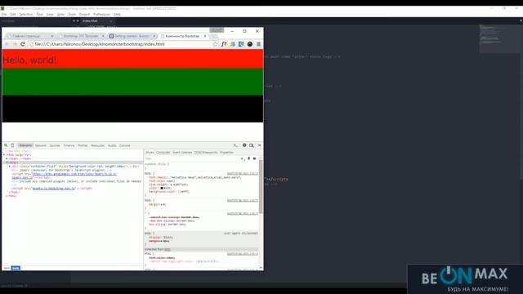
Task: Open bootstrap.min.css source link beside body rule
Action: (x=243, y=174)
